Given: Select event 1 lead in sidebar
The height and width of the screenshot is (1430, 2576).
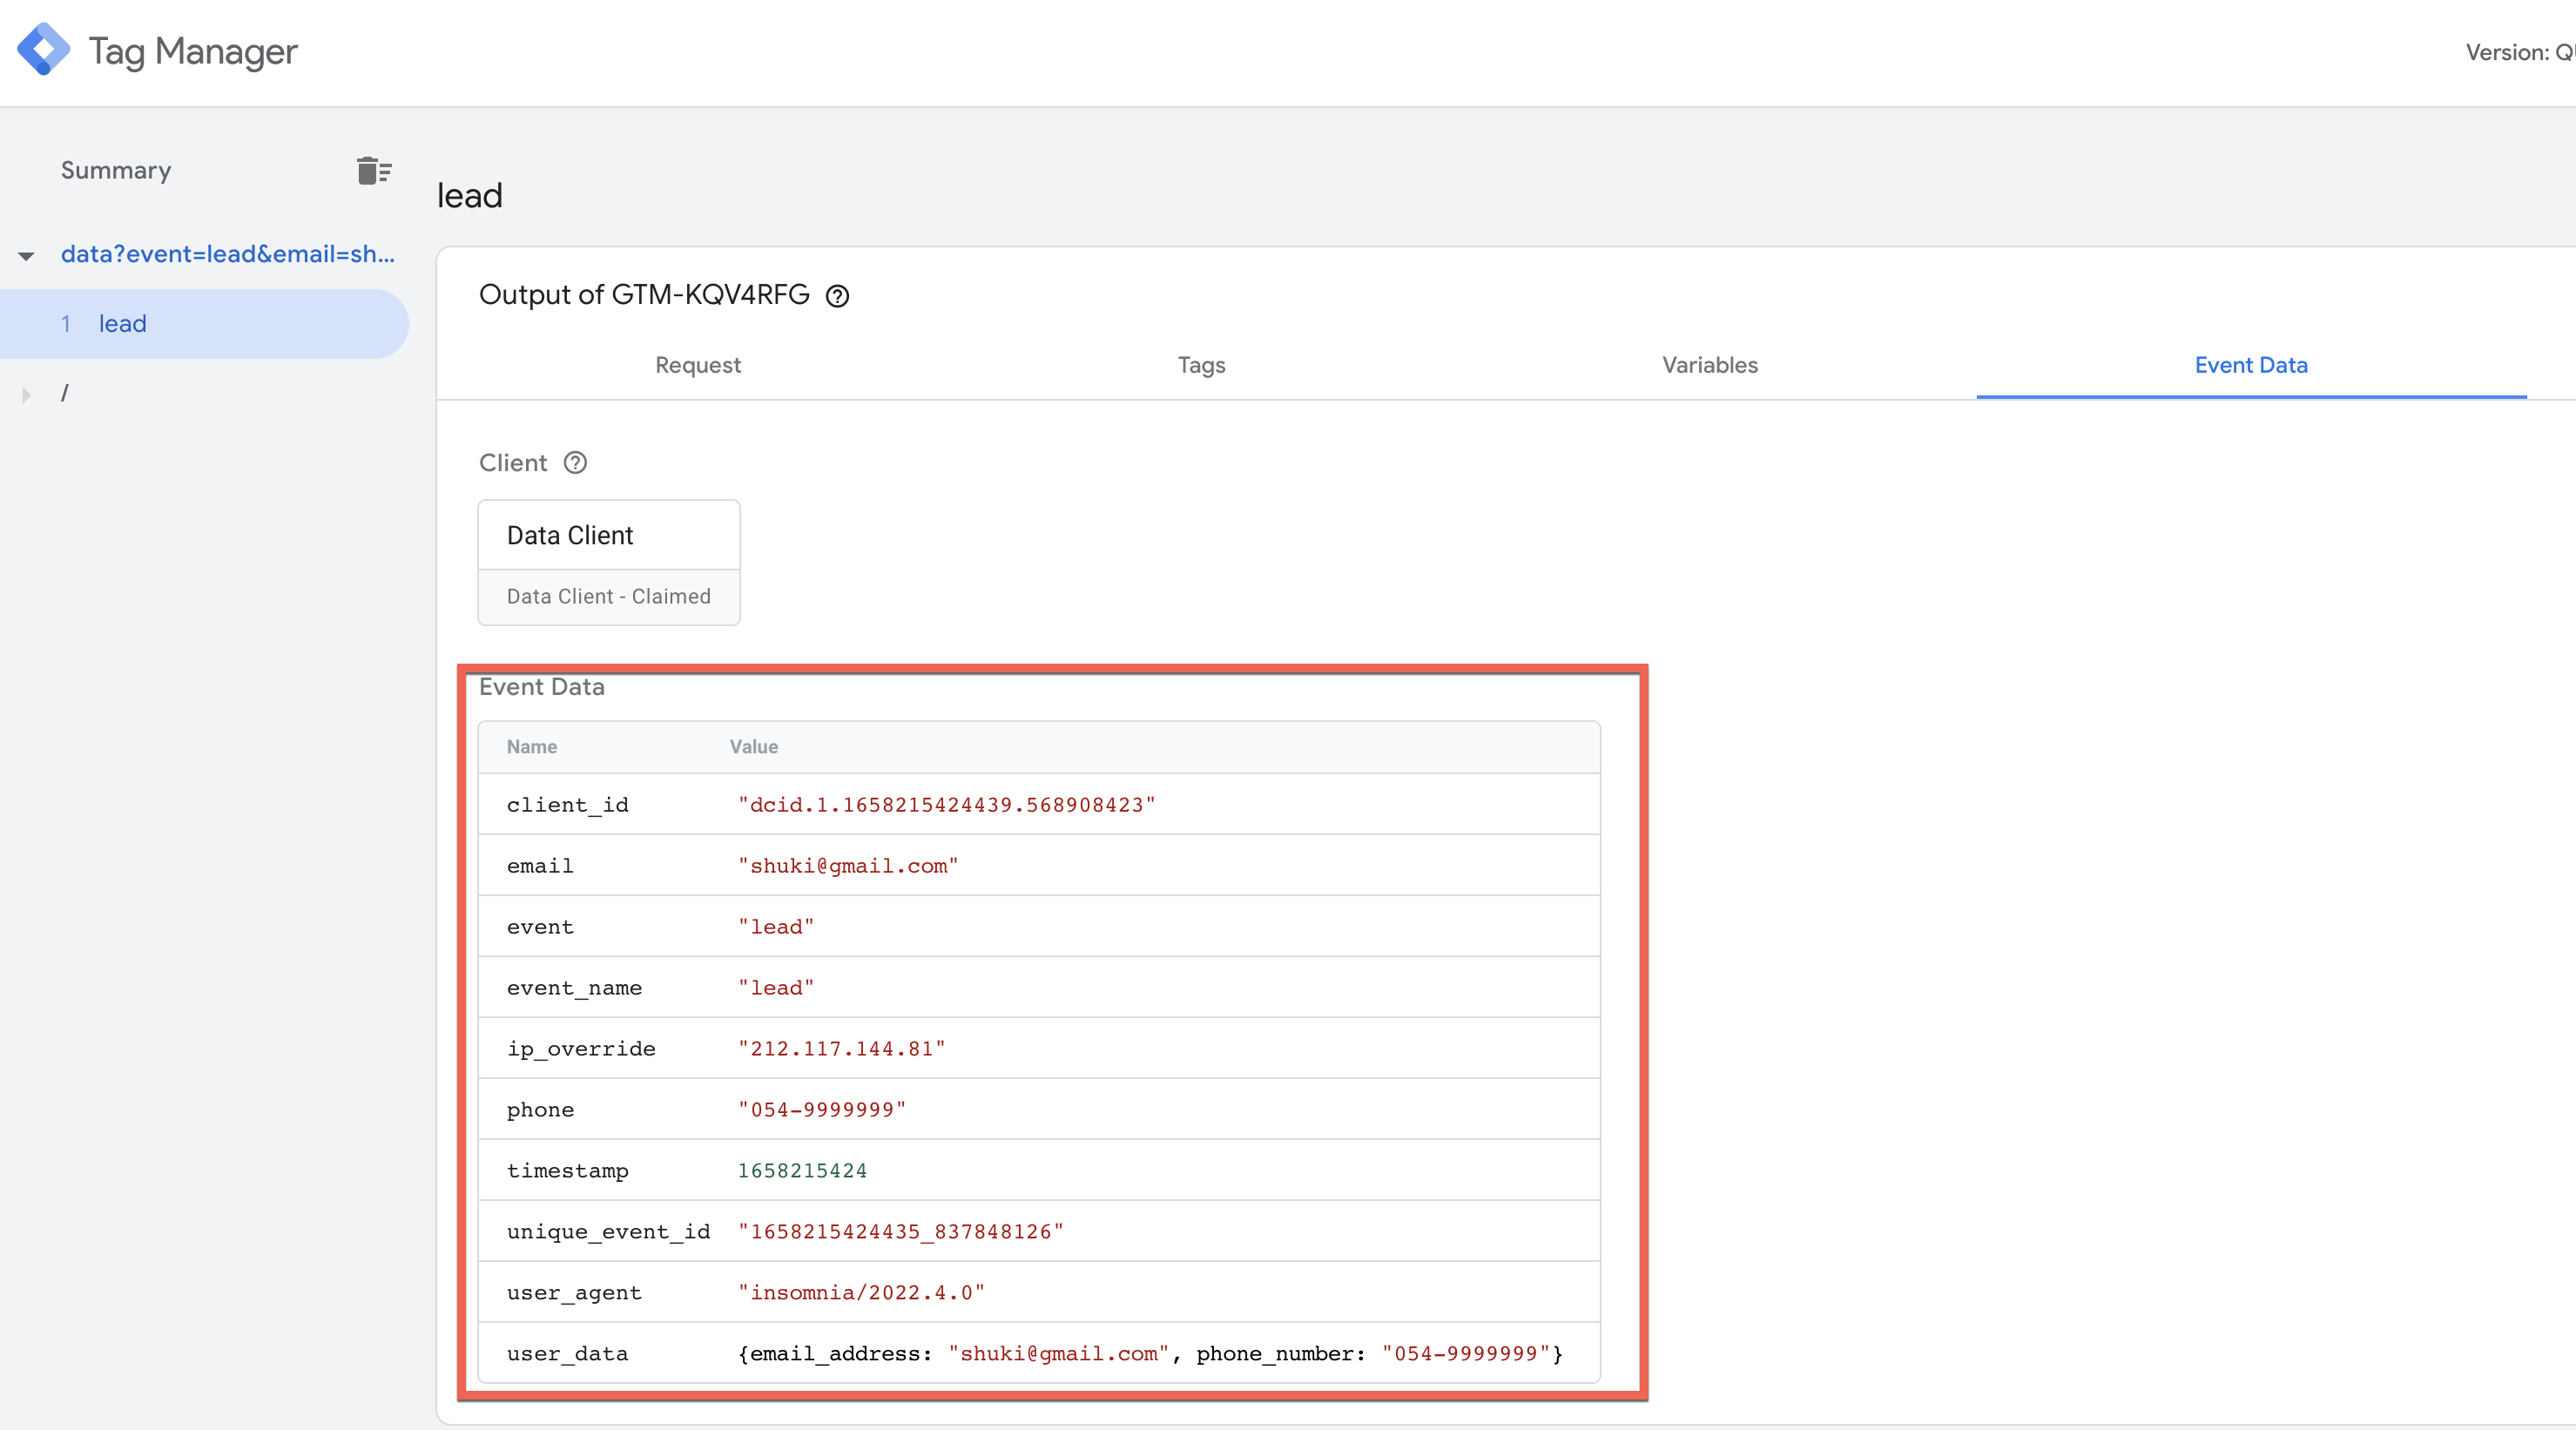Looking at the screenshot, I should pos(204,324).
